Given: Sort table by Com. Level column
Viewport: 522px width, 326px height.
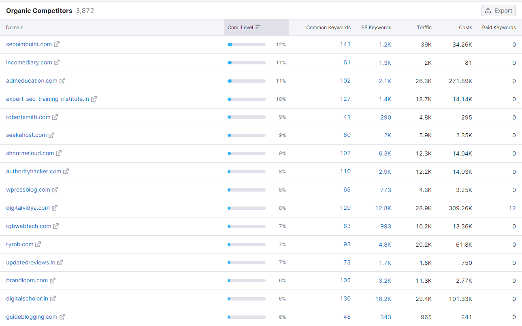Looking at the screenshot, I should [x=244, y=28].
